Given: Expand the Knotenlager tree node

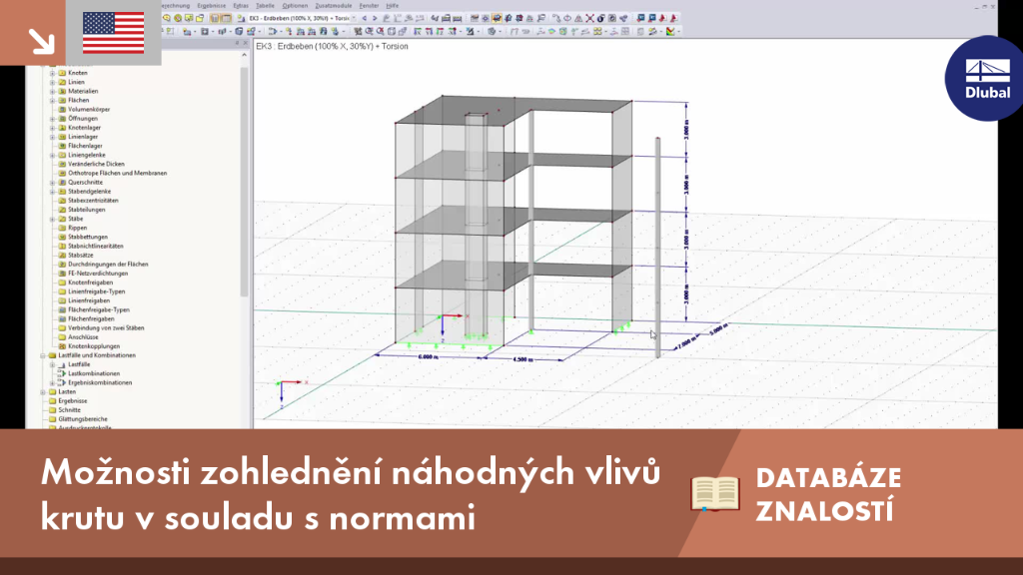Looking at the screenshot, I should pos(53,128).
